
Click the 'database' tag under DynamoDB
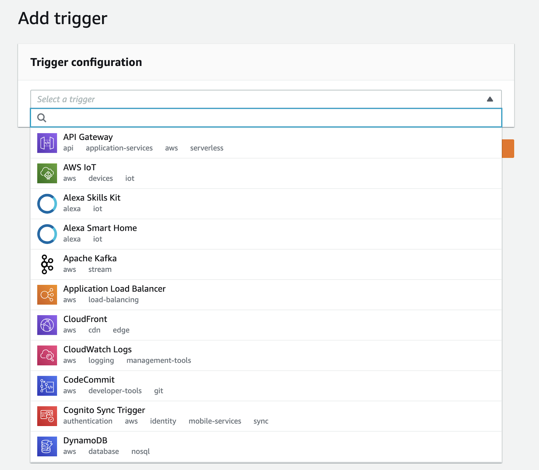104,451
